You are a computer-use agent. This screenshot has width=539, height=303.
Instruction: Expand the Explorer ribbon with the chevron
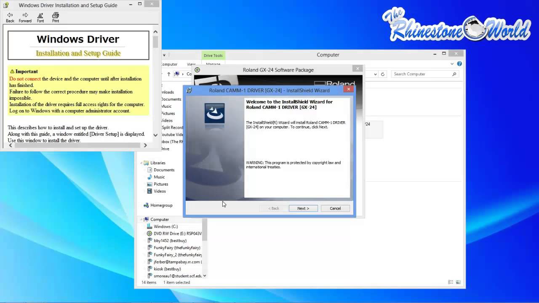(452, 64)
